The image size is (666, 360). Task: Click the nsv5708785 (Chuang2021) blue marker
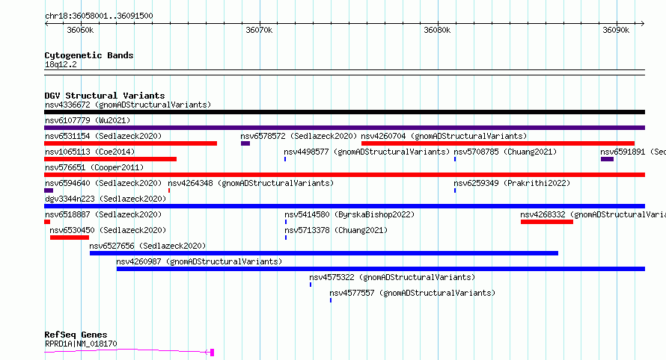[x=455, y=159]
